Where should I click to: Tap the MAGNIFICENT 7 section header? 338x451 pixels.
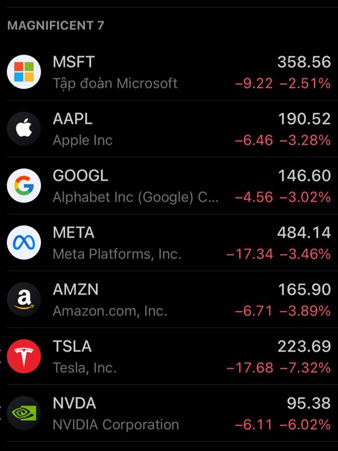55,25
